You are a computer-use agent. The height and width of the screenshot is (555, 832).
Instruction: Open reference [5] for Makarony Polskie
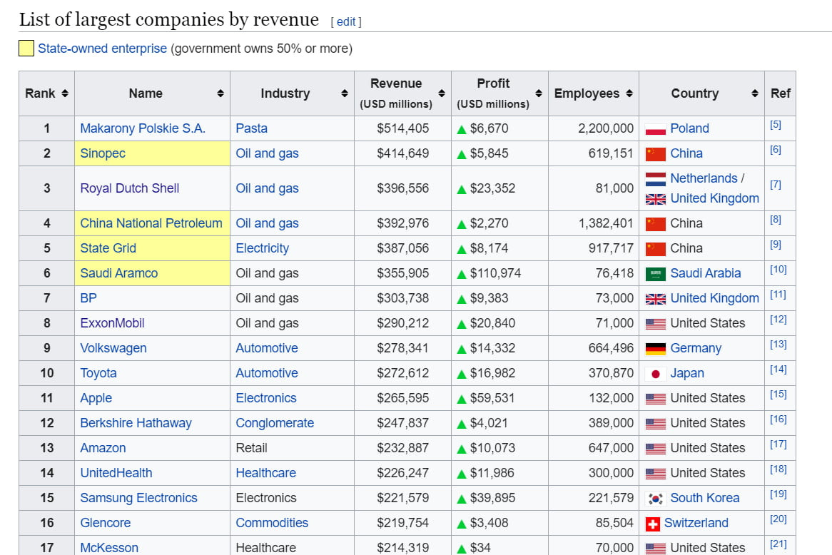pyautogui.click(x=775, y=125)
